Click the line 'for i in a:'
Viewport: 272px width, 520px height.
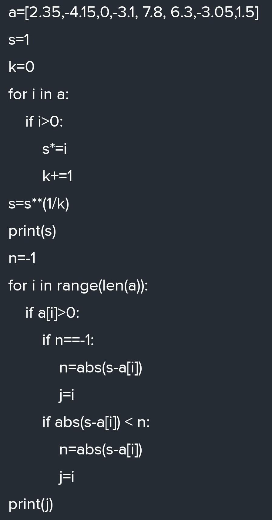pyautogui.click(x=39, y=94)
